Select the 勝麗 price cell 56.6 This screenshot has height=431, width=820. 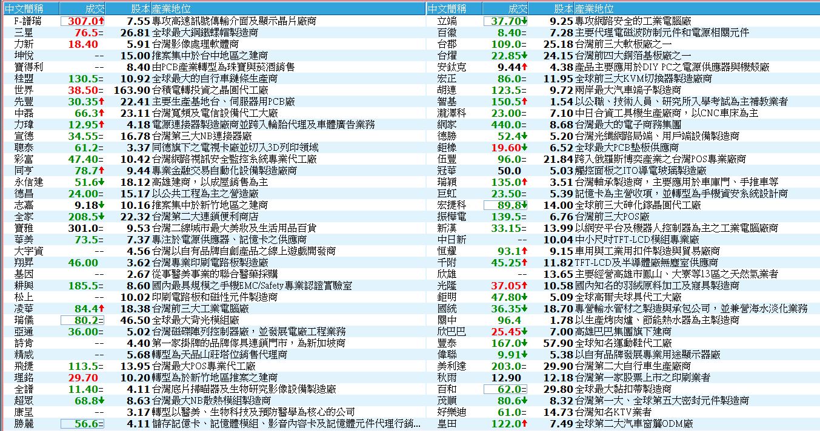coord(82,424)
